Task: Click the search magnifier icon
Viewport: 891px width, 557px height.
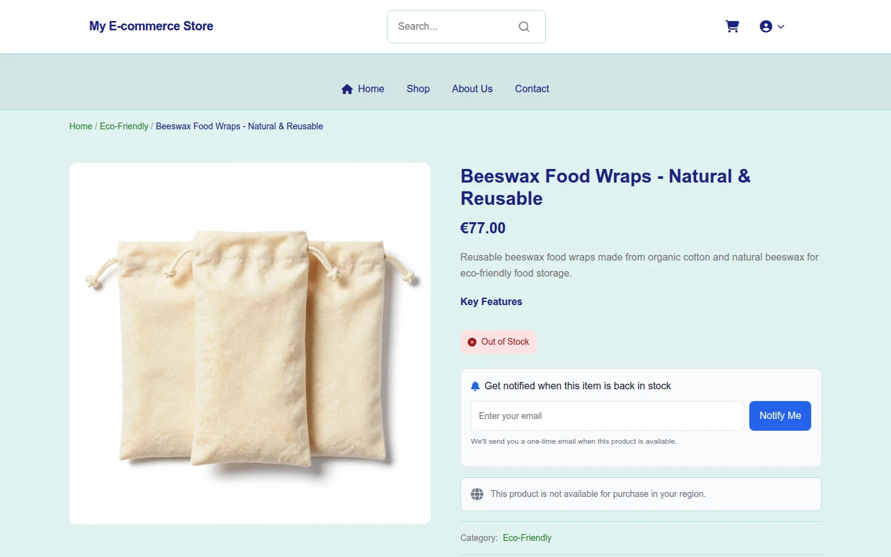Action: click(x=524, y=27)
